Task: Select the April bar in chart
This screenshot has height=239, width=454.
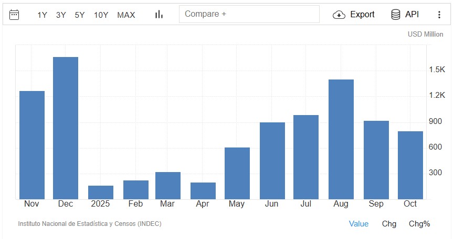Action: (203, 191)
